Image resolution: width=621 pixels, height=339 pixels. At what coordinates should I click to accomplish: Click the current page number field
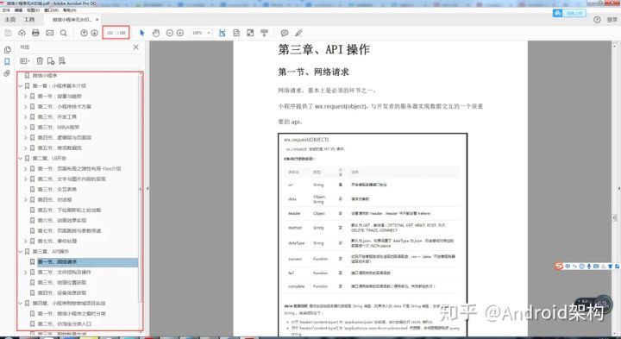point(110,33)
